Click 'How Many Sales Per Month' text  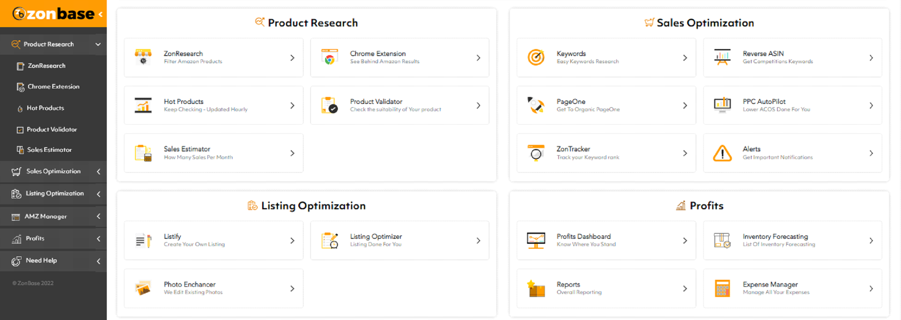click(198, 157)
